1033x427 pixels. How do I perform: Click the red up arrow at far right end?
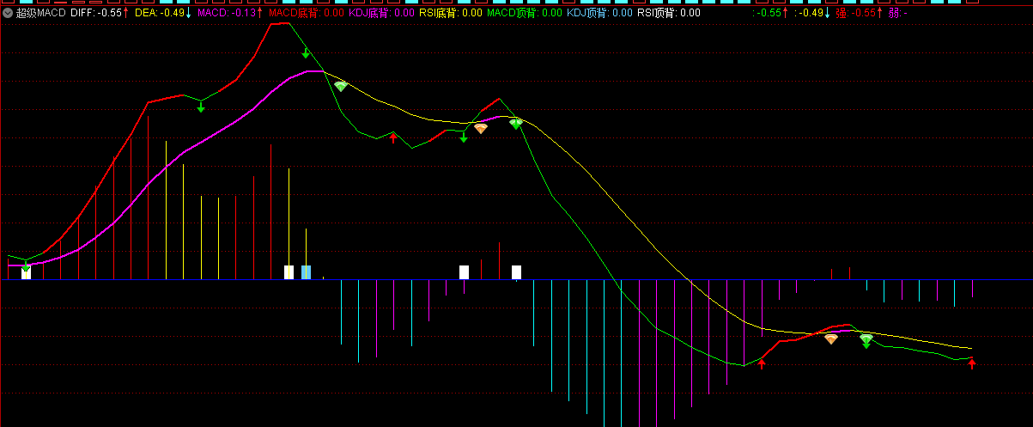point(972,363)
